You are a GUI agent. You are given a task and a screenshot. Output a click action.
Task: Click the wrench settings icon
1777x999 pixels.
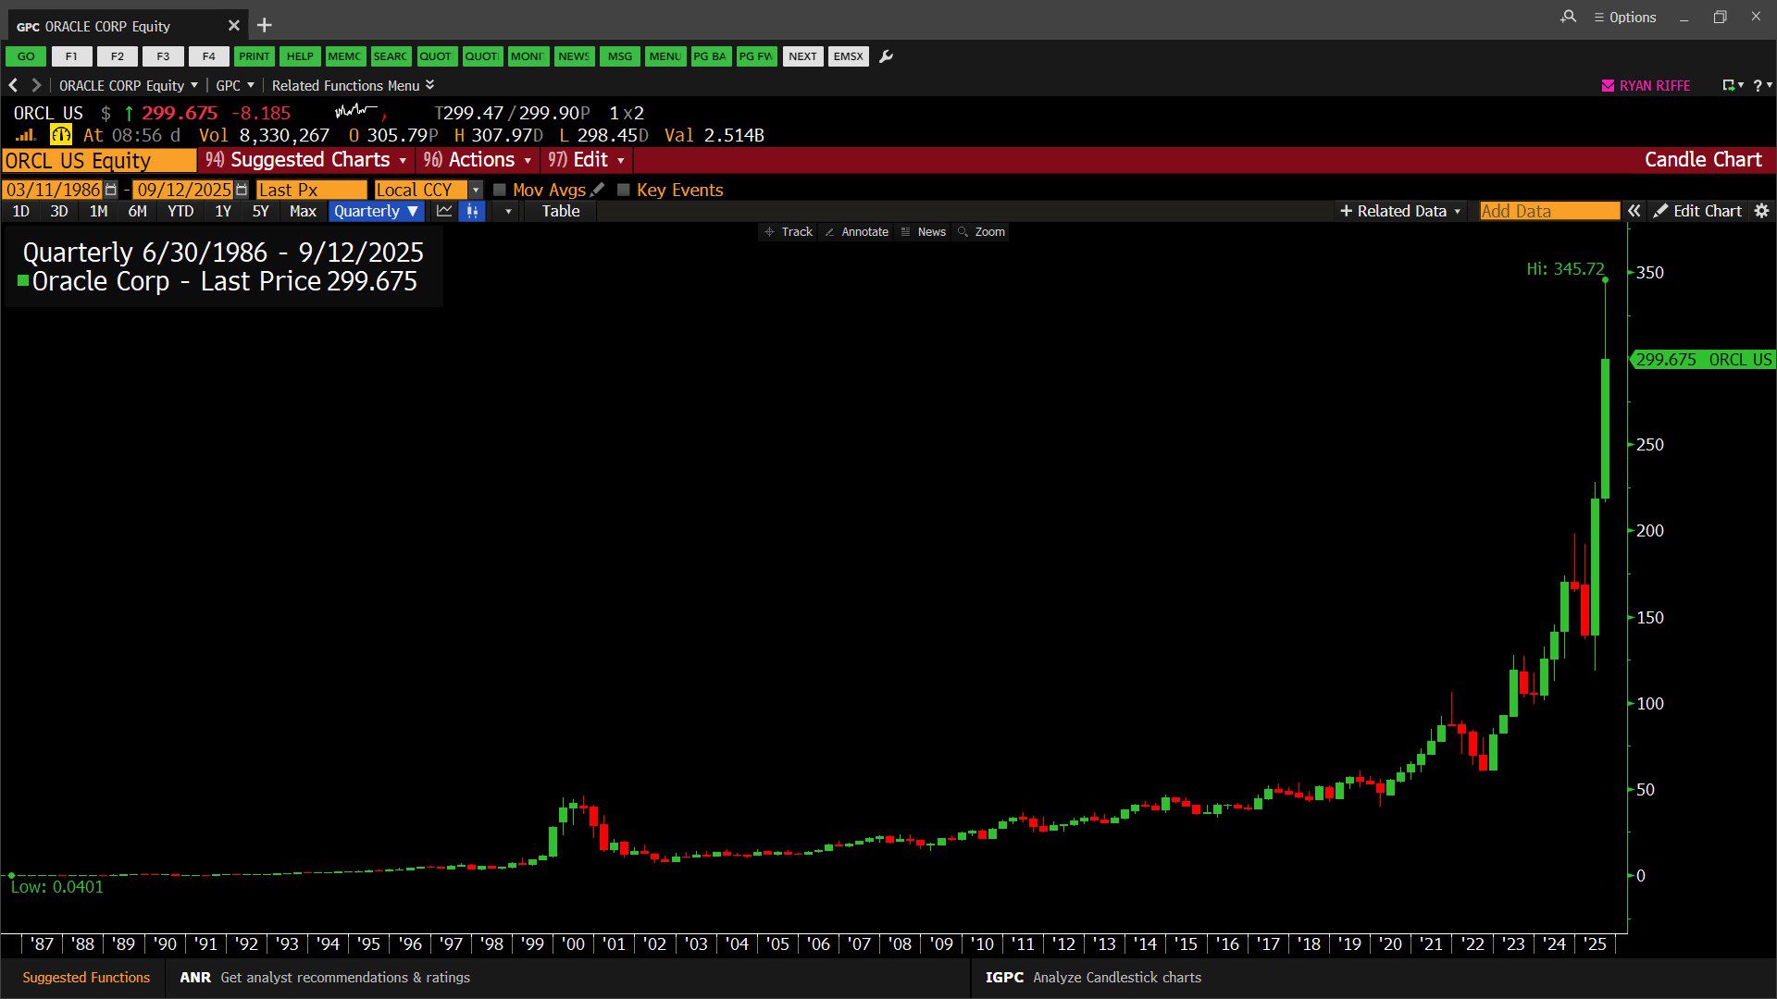pyautogui.click(x=886, y=56)
